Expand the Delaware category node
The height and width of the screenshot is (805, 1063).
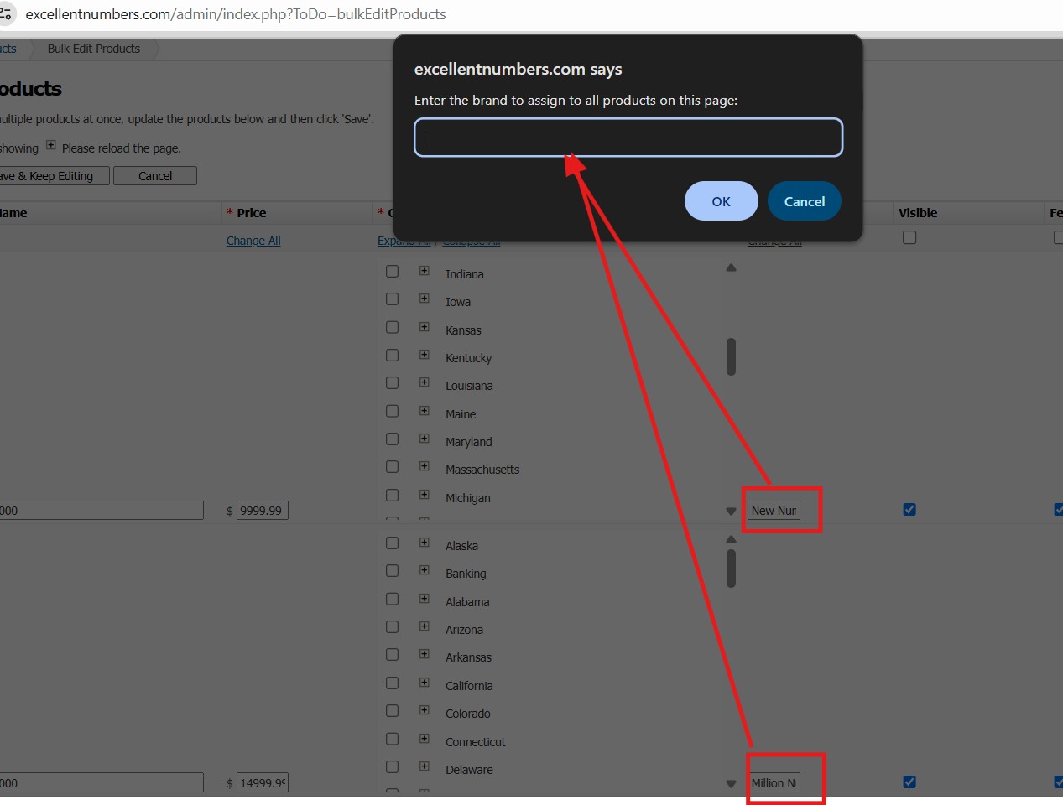[x=425, y=766]
